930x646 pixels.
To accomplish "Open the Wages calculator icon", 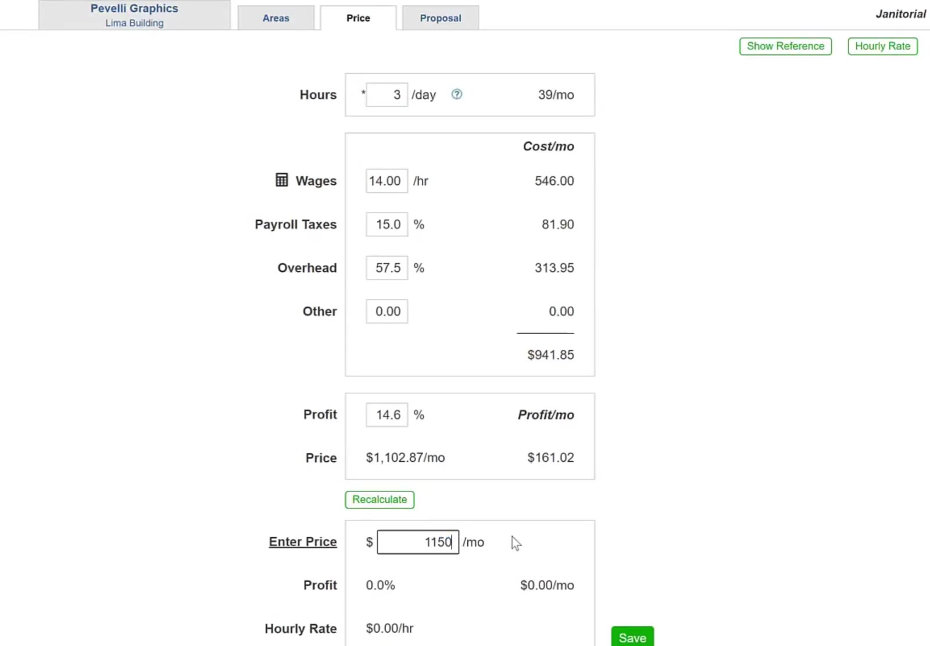I will point(281,180).
